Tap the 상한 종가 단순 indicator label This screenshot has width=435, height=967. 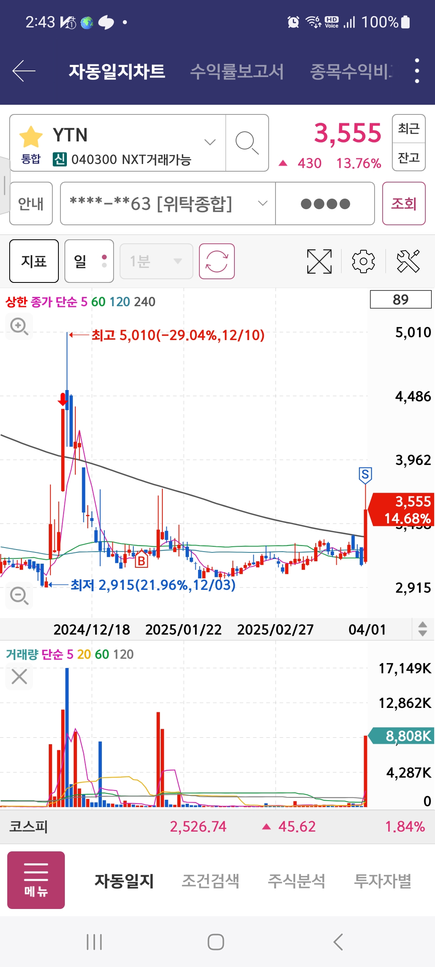tap(41, 302)
